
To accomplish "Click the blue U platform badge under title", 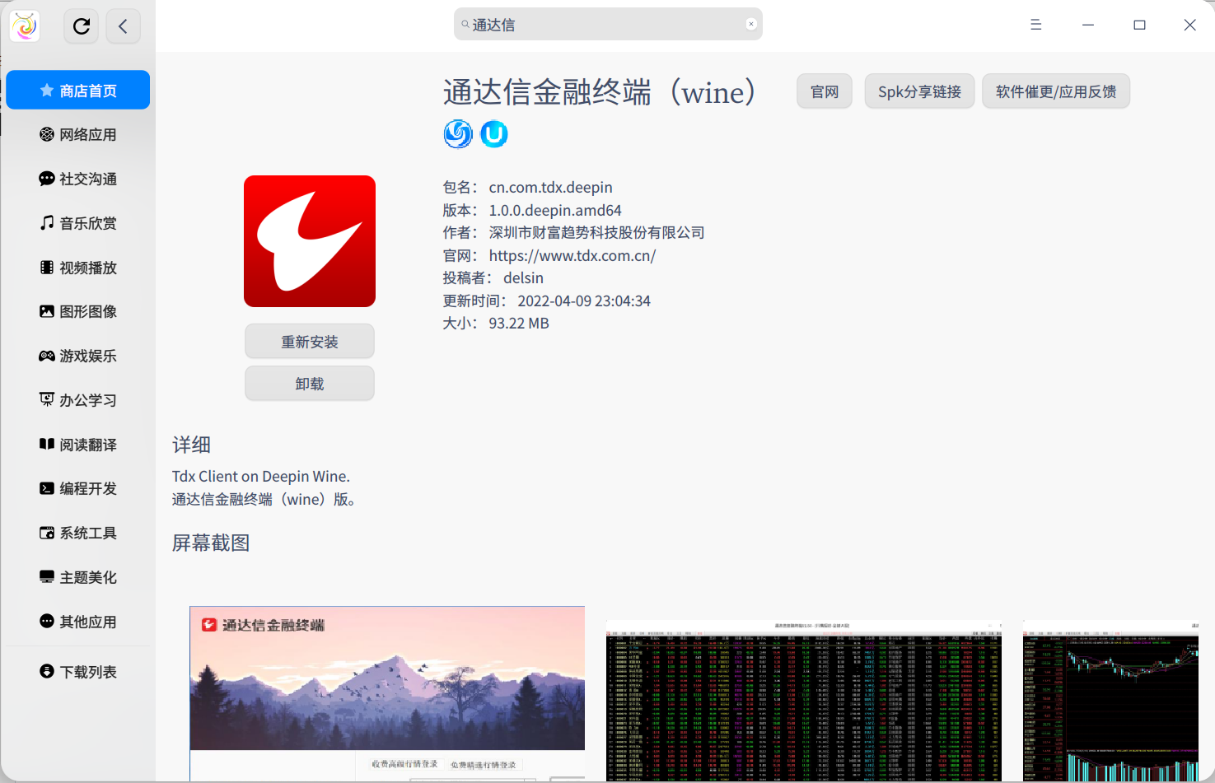I will [494, 134].
